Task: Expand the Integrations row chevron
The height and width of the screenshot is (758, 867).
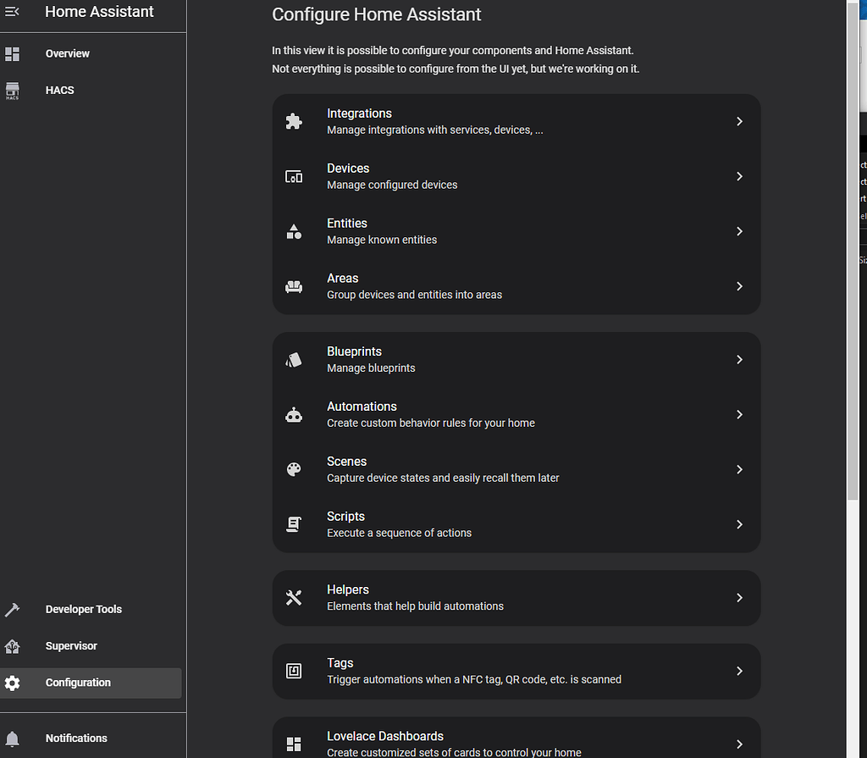Action: coord(738,121)
